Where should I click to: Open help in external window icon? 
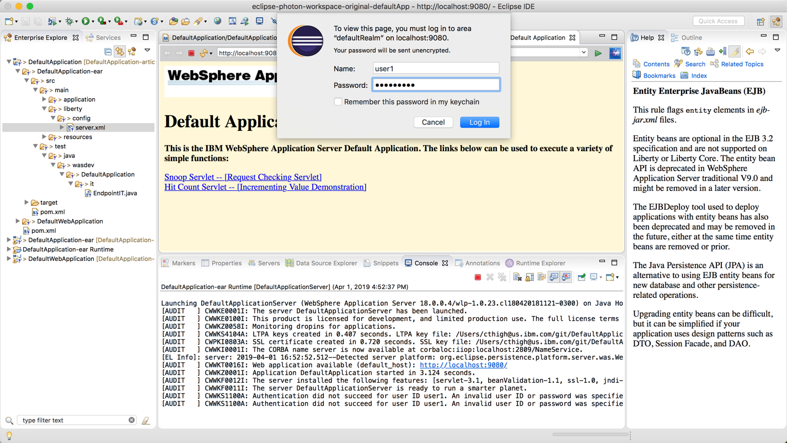coord(686,51)
